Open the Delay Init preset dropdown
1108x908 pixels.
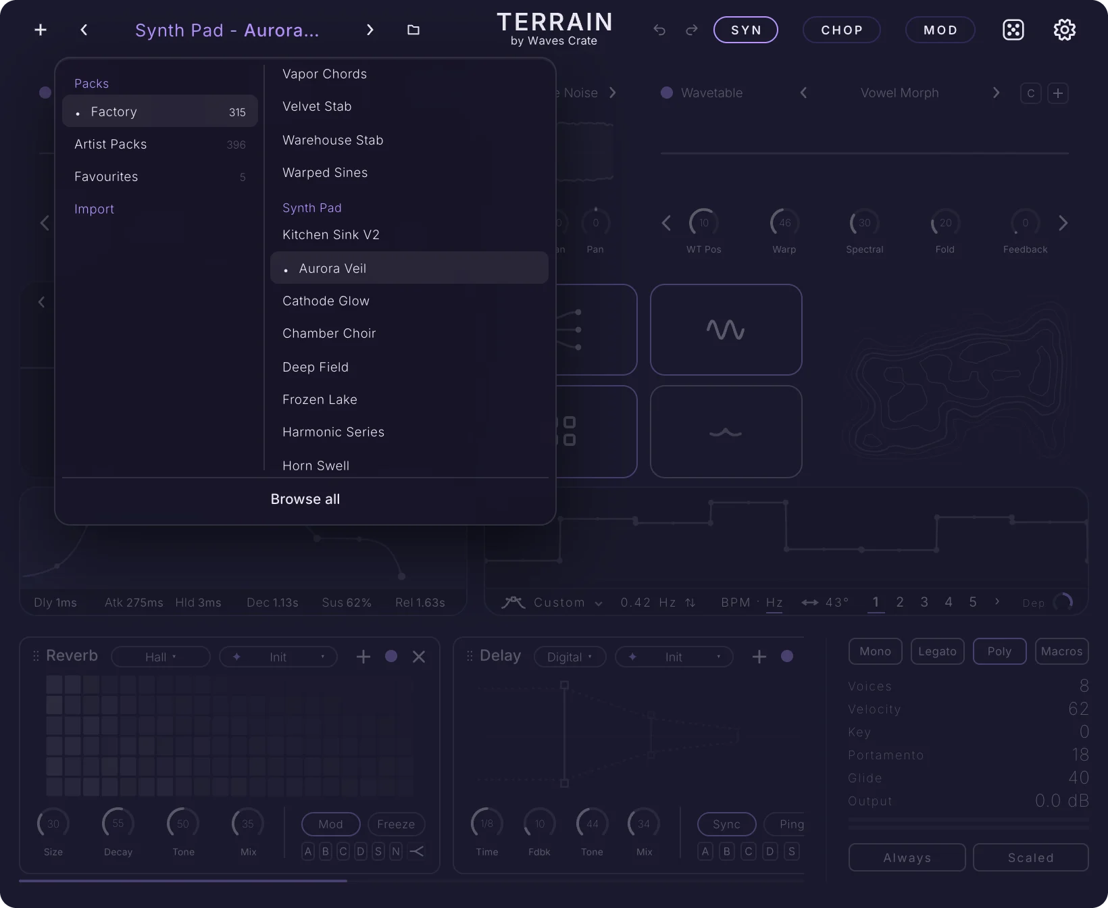click(x=674, y=657)
